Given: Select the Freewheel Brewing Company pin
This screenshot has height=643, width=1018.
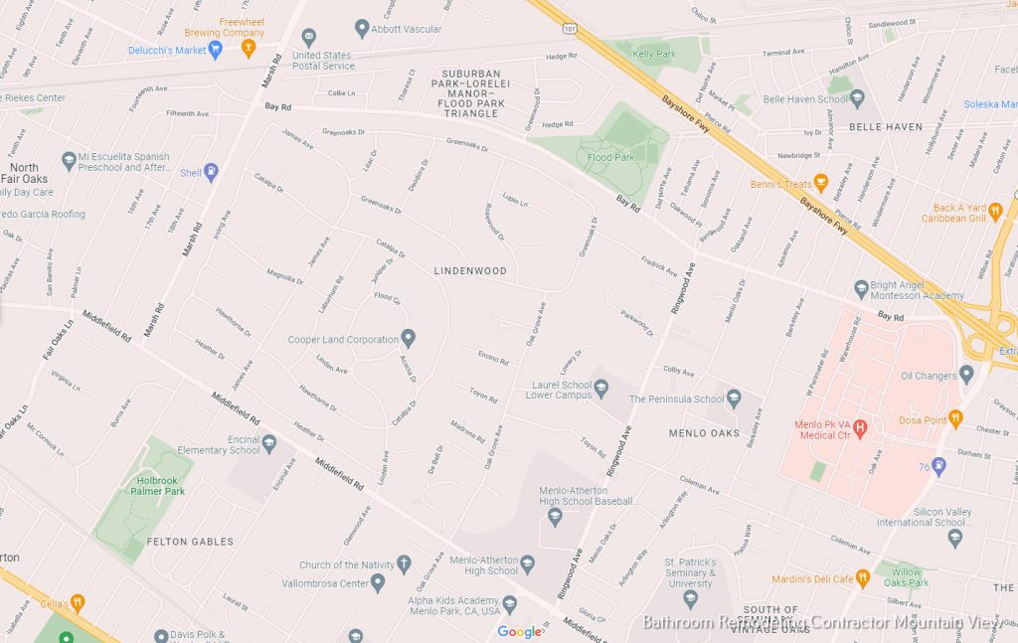Looking at the screenshot, I should (x=248, y=48).
